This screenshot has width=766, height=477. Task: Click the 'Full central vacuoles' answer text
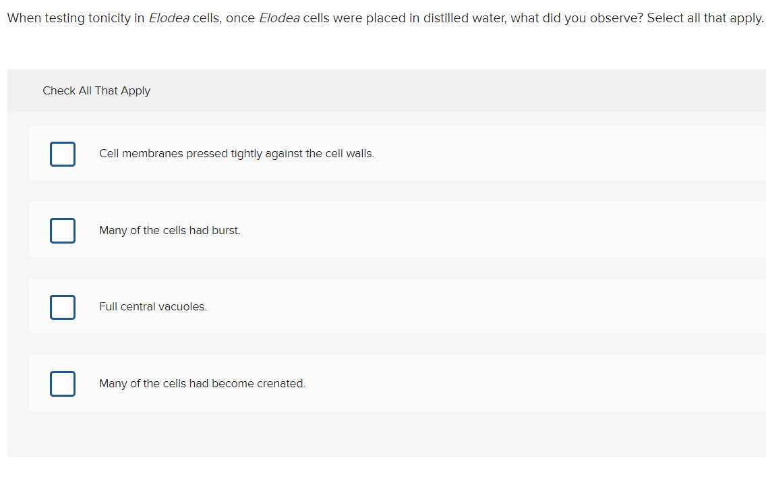152,306
